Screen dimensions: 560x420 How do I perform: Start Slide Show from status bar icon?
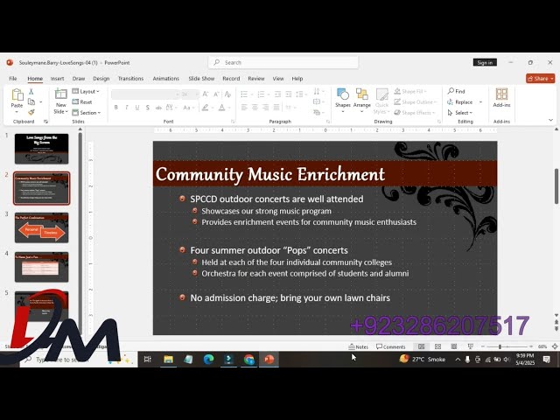tap(471, 346)
